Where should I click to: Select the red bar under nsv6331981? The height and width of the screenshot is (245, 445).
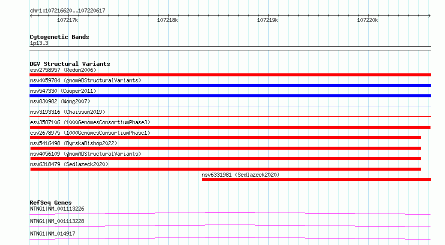click(316, 180)
